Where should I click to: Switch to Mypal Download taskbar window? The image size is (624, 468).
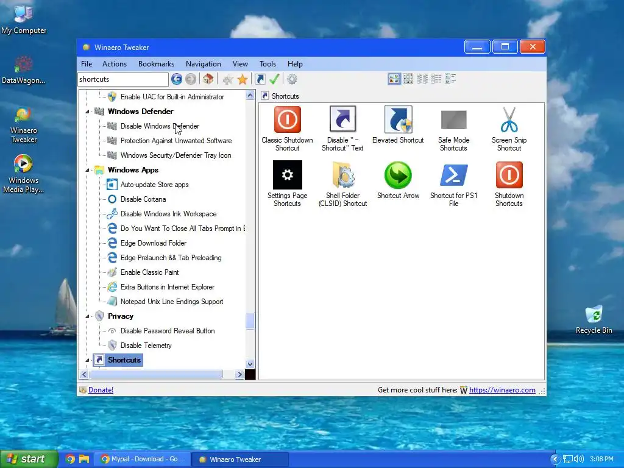(143, 459)
